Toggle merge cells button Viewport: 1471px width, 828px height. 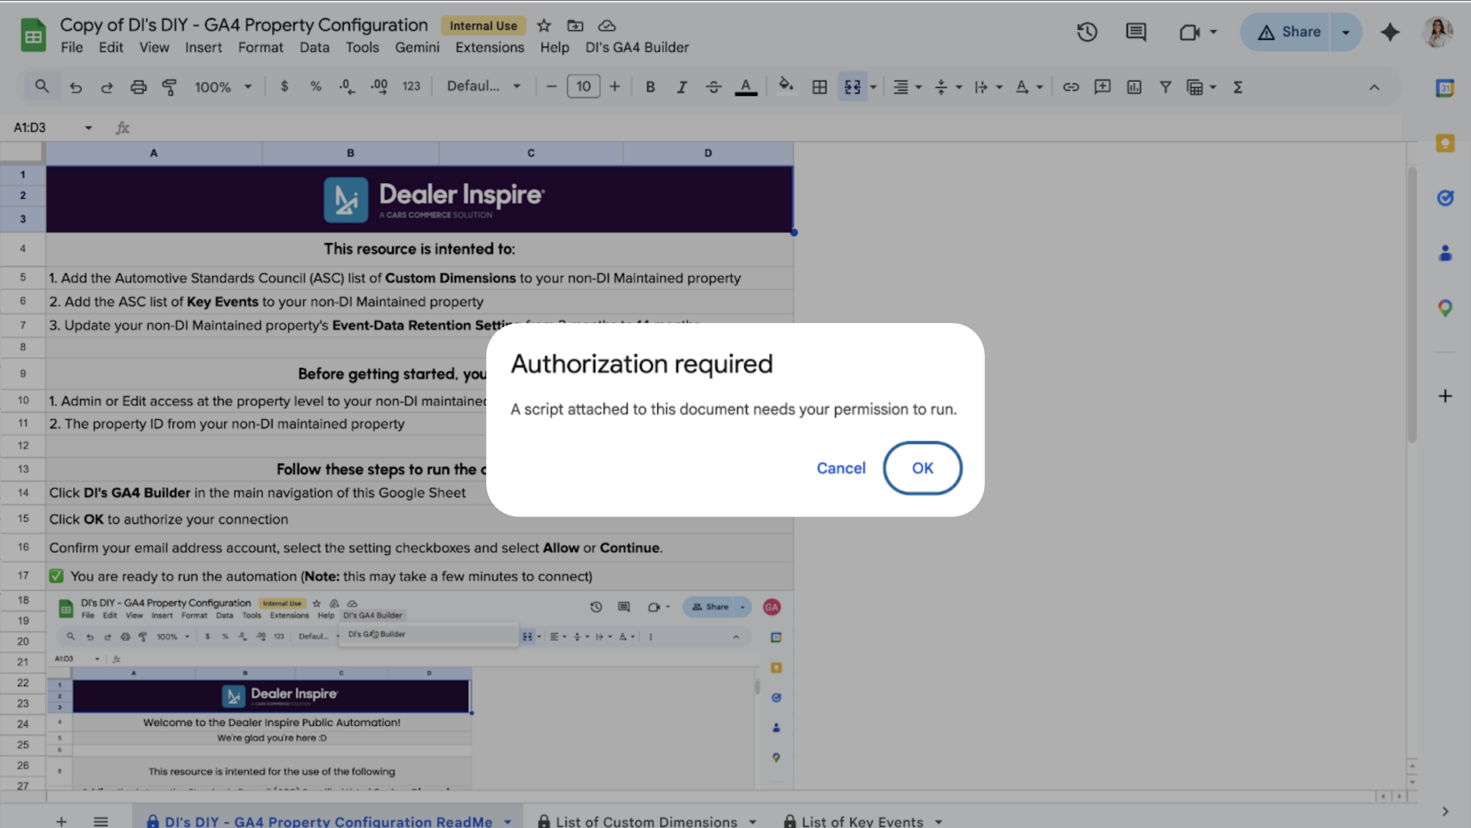tap(852, 87)
